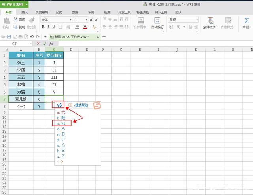Click the Wrap Text (自动换行) icon
The width and height of the screenshot is (253, 195).
click(157, 21)
